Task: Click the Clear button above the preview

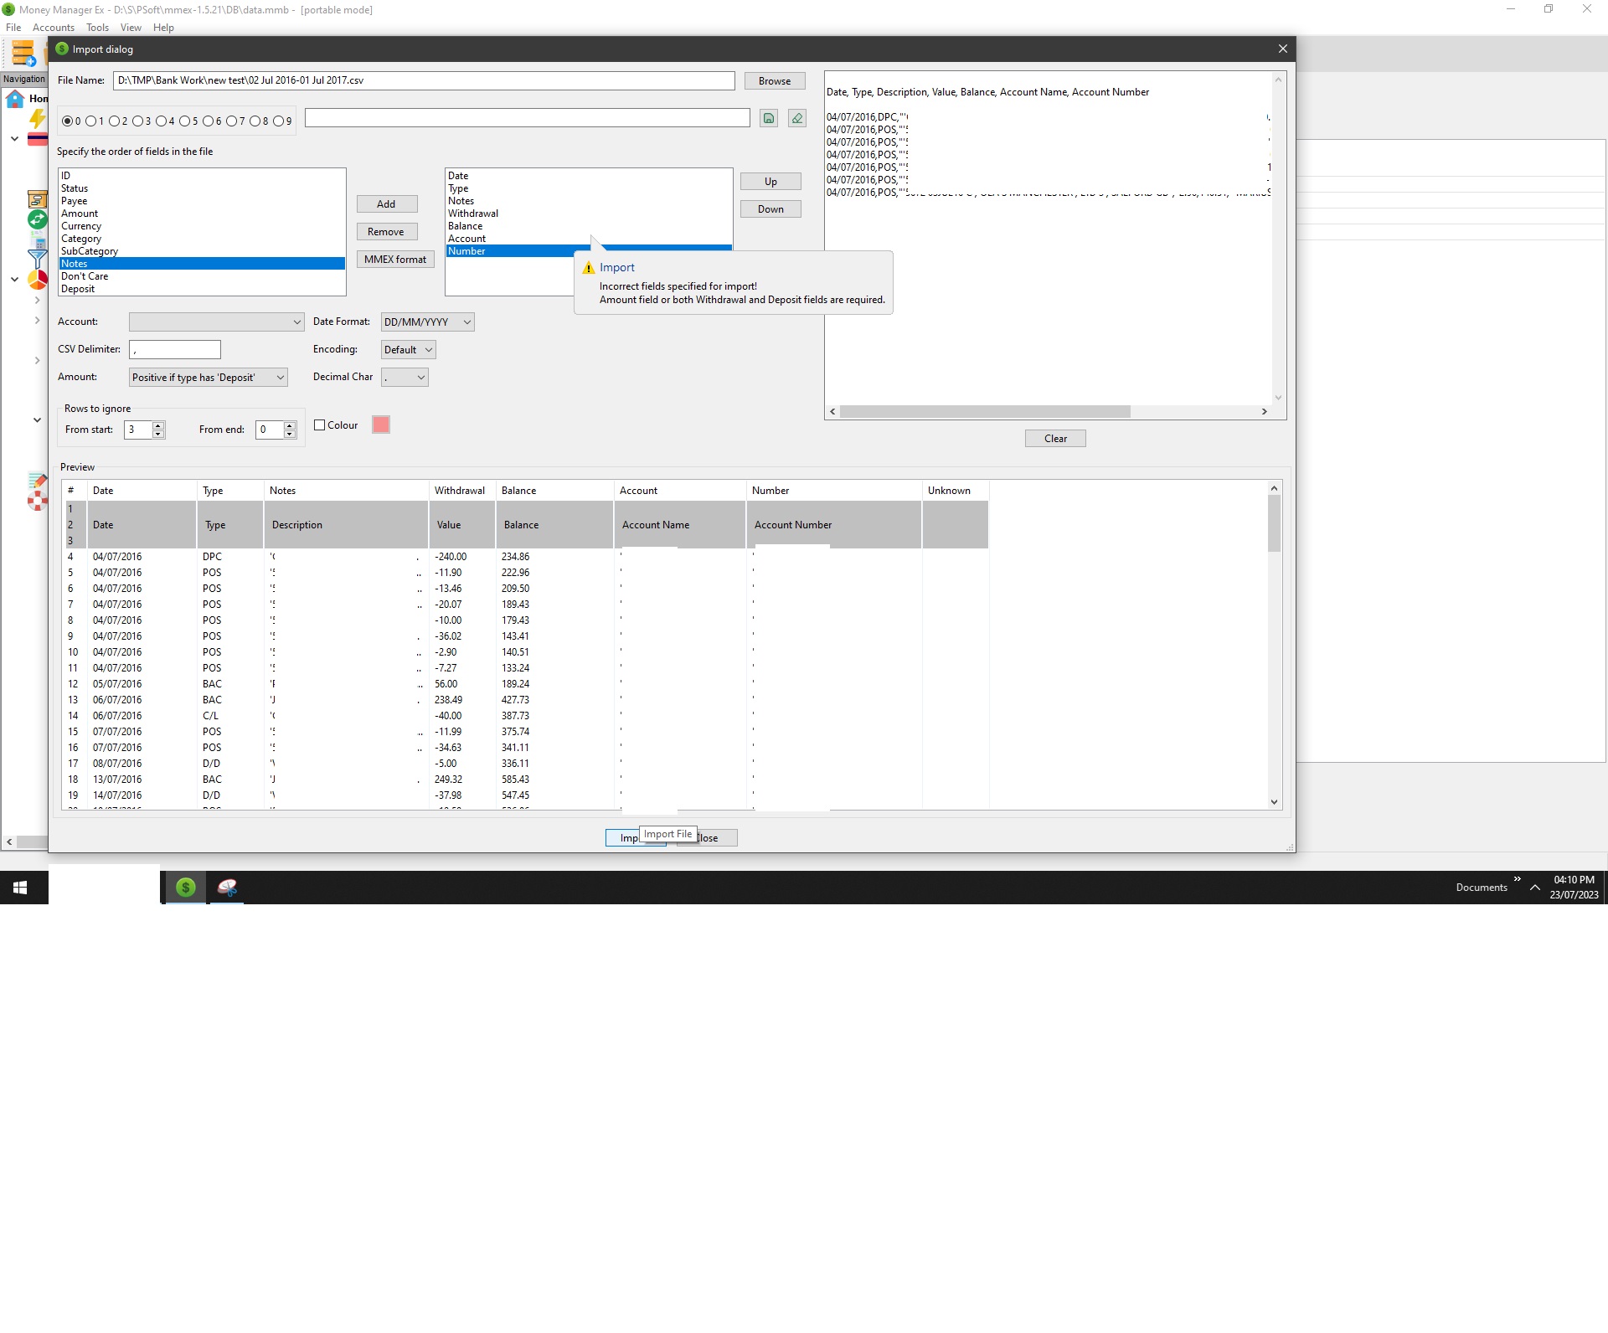Action: tap(1054, 438)
